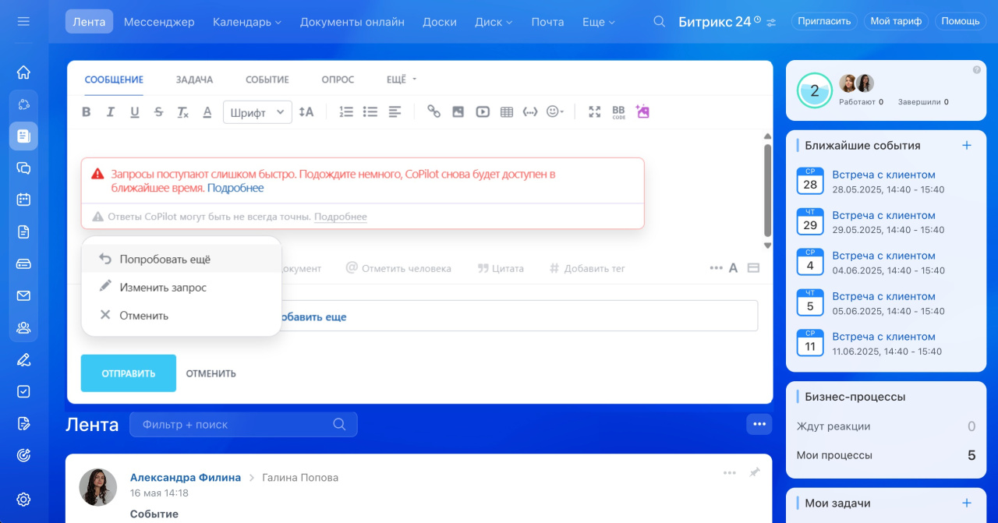Click the Bold formatting icon

tap(87, 112)
